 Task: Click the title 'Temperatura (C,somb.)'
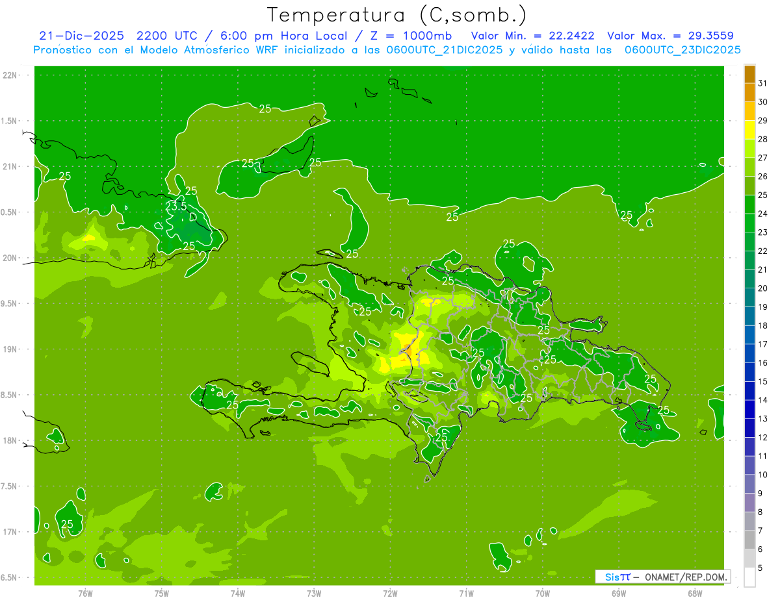tap(397, 15)
